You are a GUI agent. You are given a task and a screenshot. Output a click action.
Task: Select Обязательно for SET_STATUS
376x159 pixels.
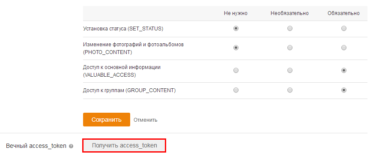[x=344, y=29]
